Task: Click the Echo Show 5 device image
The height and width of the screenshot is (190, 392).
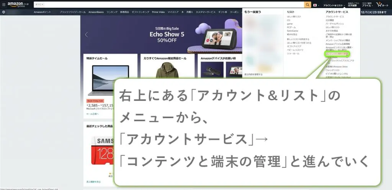Action: 219,39
